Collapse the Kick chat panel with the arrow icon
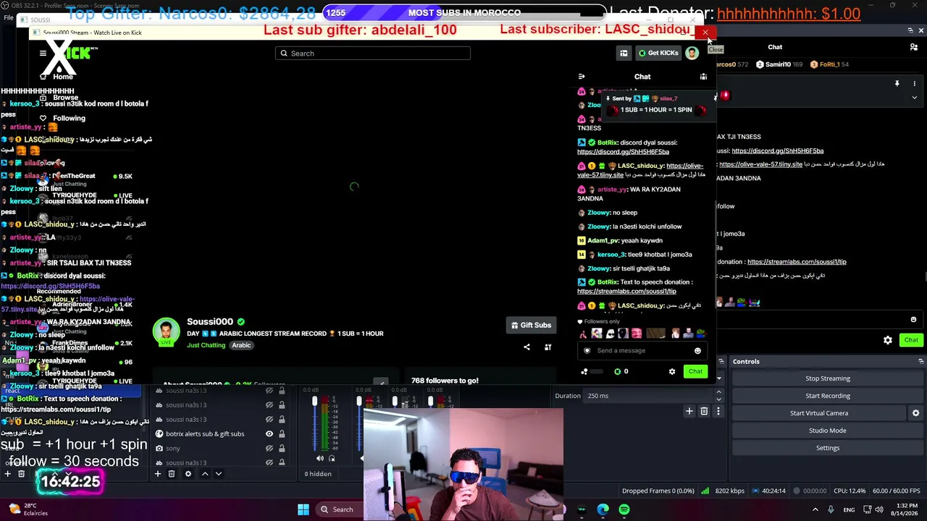927x521 pixels. click(x=581, y=76)
